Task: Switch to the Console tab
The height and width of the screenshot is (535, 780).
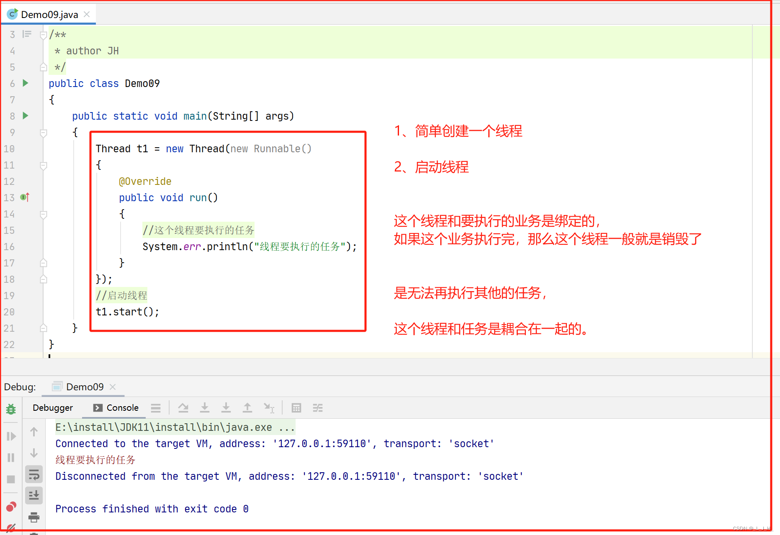Action: [x=116, y=408]
